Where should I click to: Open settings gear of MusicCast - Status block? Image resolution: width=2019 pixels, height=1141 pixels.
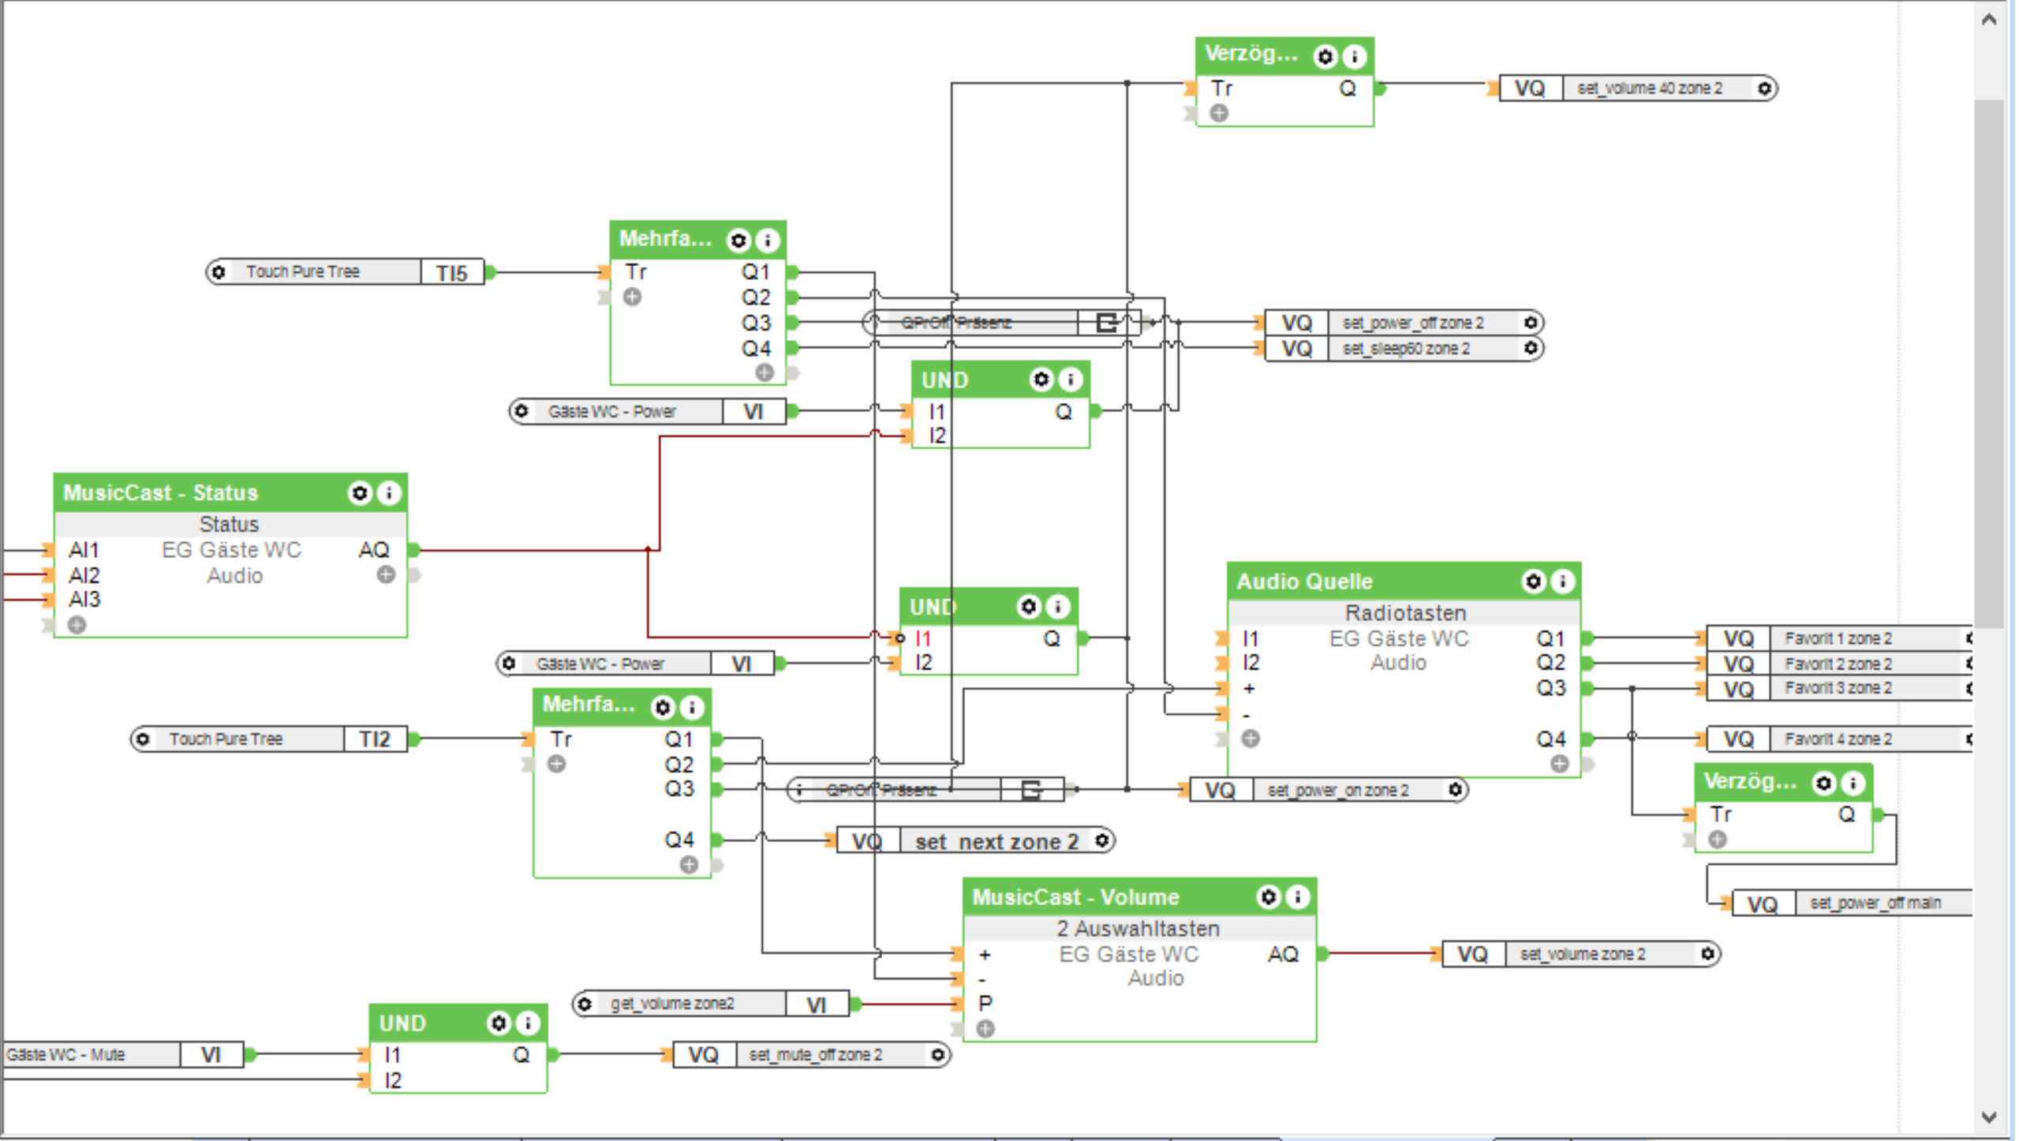click(x=360, y=493)
